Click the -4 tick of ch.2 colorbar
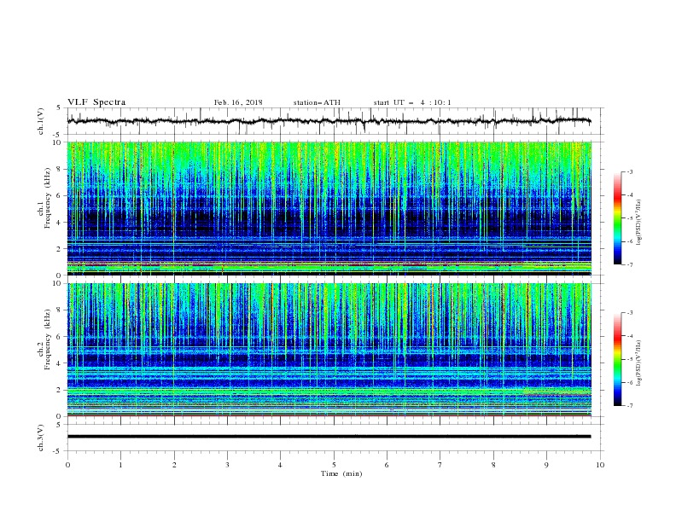 click(x=629, y=336)
